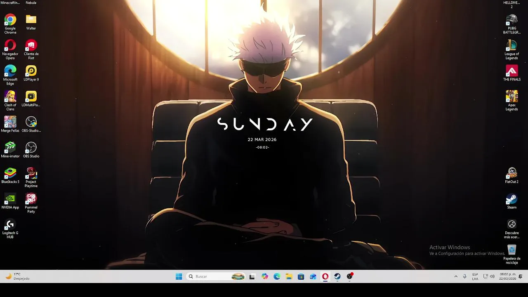Open Microsoft Edge from the taskbar
The width and height of the screenshot is (528, 297).
click(x=277, y=276)
